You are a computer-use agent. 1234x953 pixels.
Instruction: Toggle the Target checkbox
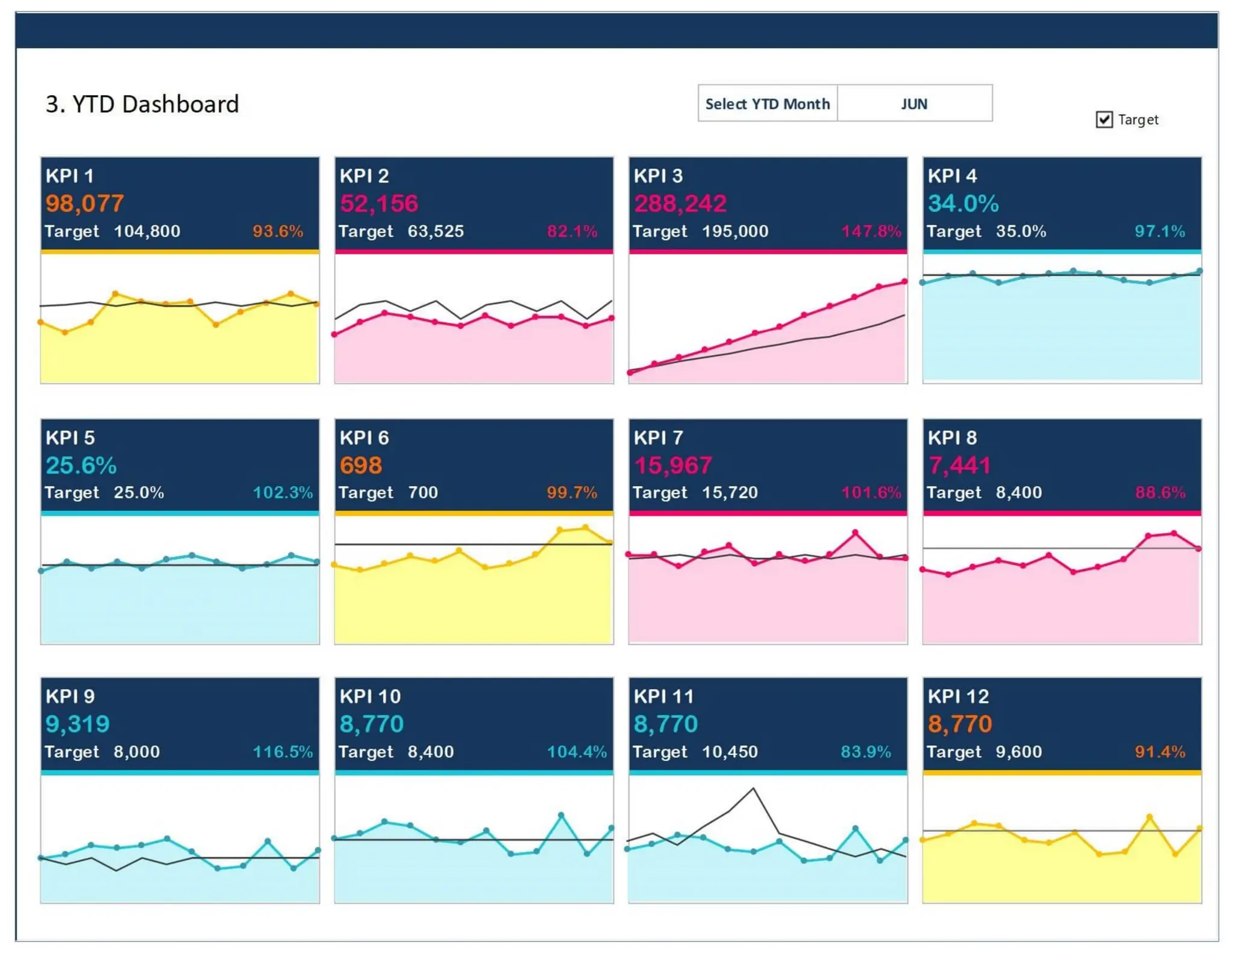point(1104,119)
